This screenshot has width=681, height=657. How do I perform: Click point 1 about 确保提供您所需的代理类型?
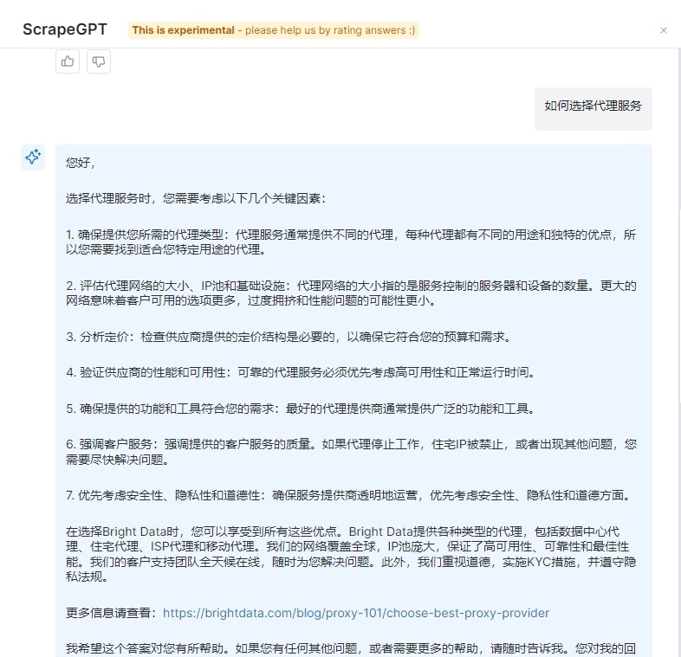[351, 242]
